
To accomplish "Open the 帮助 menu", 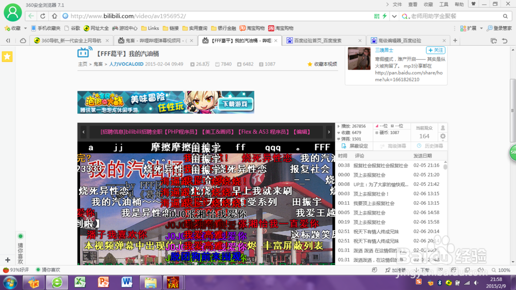I will click(x=459, y=5).
